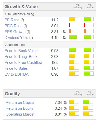Image resolution: width=96 pixels, height=122 pixels.
Task: Open the PE Ratio (f) link
Action: [x=14, y=20]
